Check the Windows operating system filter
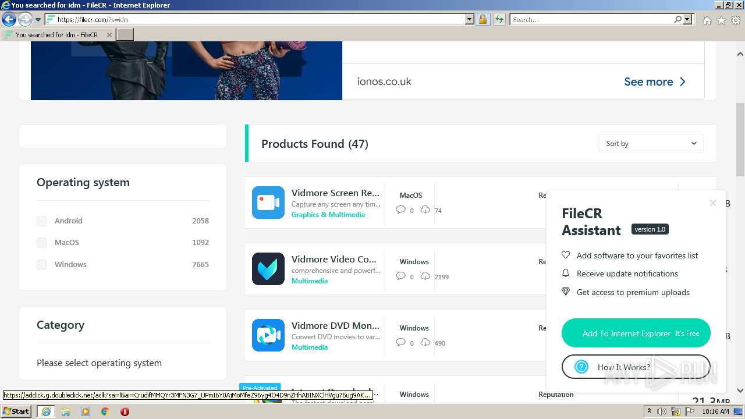Screen dimensions: 745x419 (41, 264)
